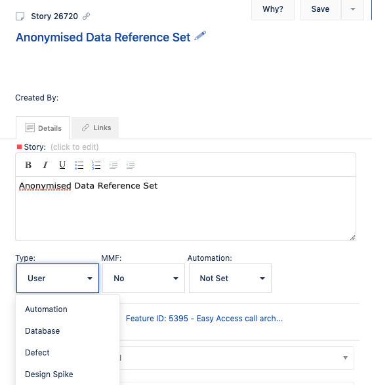This screenshot has width=372, height=385.
Task: Insert a bulleted list
Action: (79, 165)
